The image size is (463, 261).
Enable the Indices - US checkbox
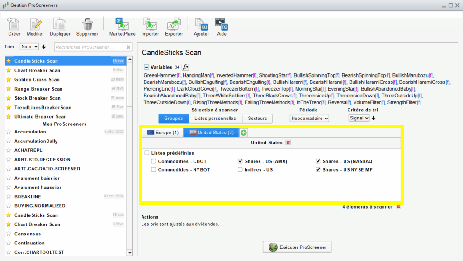point(241,170)
